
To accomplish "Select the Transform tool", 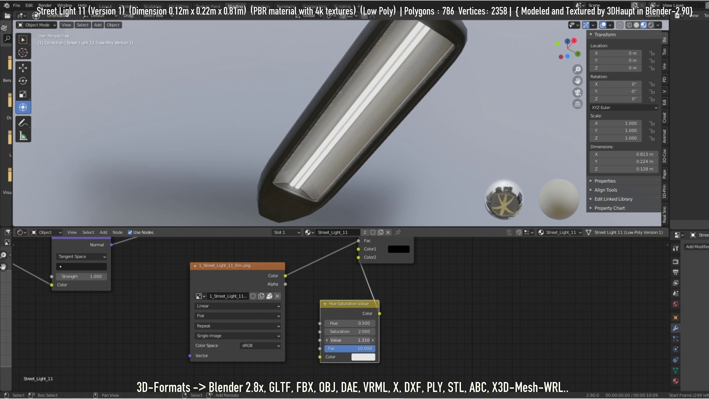I will (x=23, y=107).
